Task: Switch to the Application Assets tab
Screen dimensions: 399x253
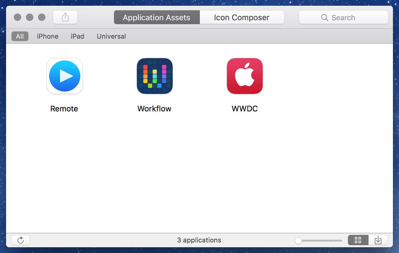Action: click(157, 18)
